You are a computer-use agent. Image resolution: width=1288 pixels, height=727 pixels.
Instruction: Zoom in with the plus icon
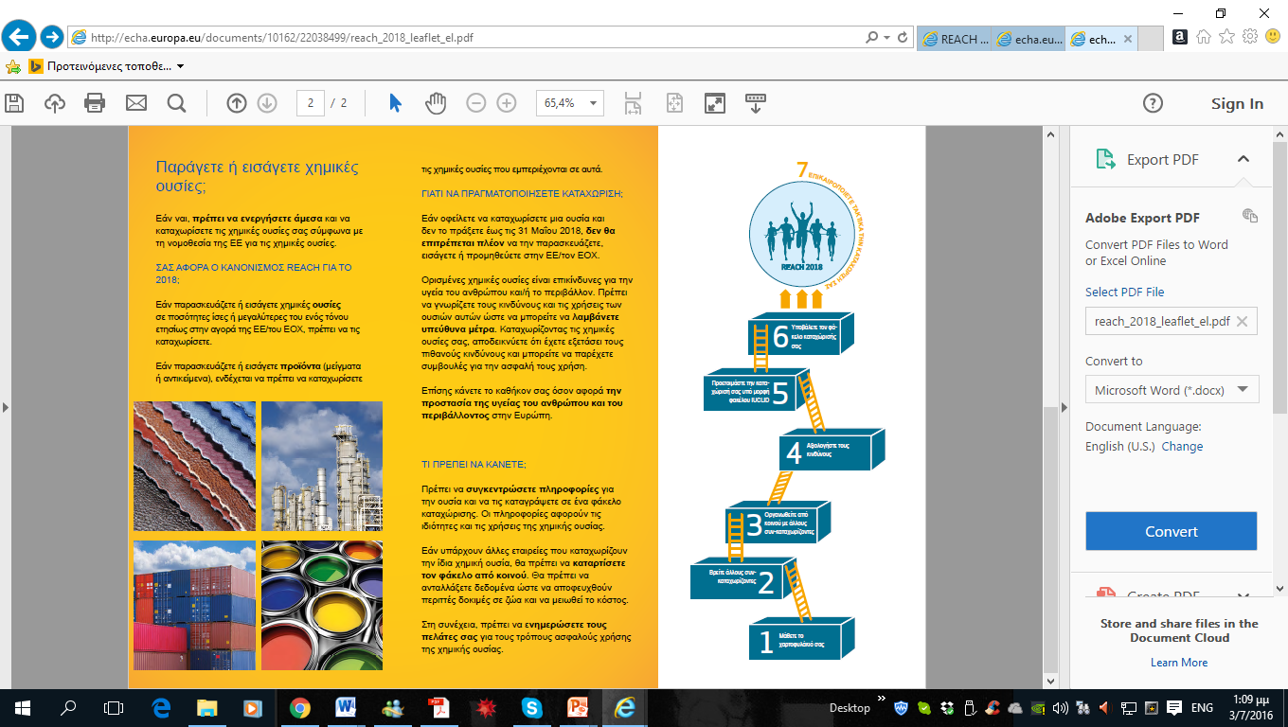point(507,103)
